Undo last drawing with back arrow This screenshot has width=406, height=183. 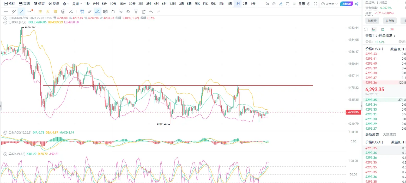[151, 11]
